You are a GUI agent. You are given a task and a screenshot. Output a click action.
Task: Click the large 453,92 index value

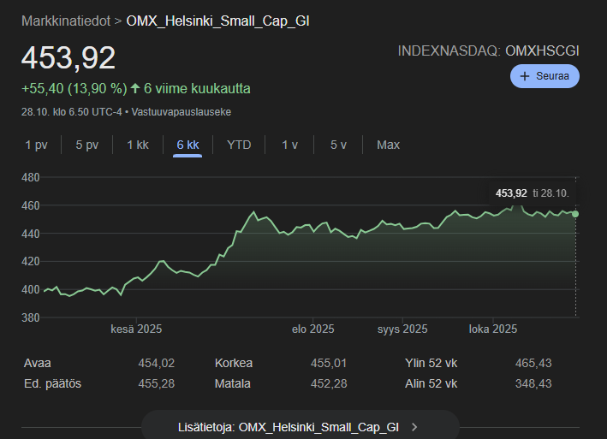coord(68,58)
